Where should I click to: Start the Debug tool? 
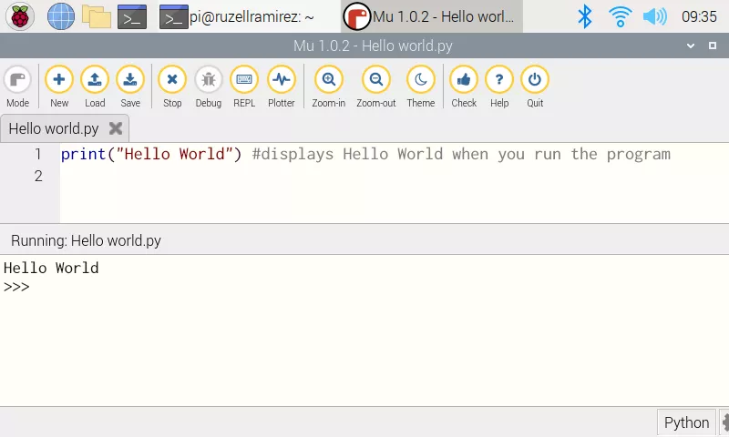pos(208,87)
